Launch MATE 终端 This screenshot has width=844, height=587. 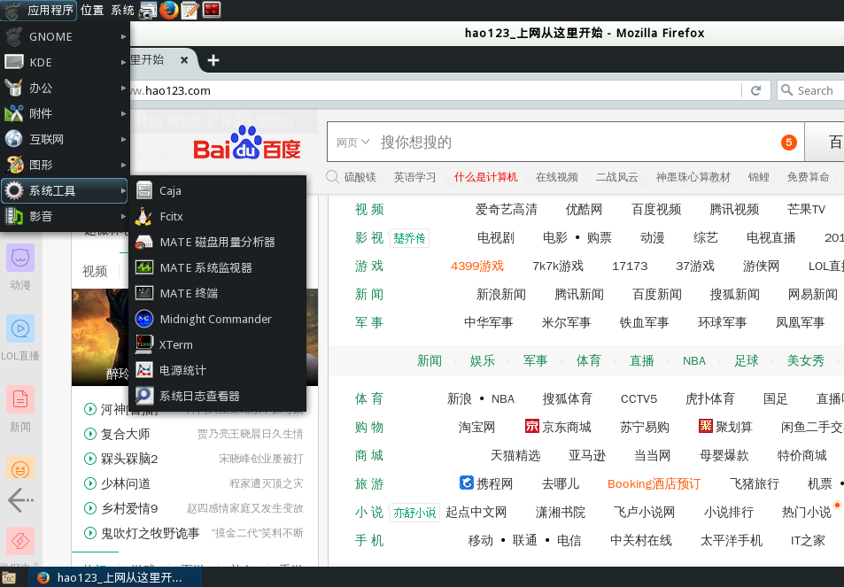click(x=218, y=293)
